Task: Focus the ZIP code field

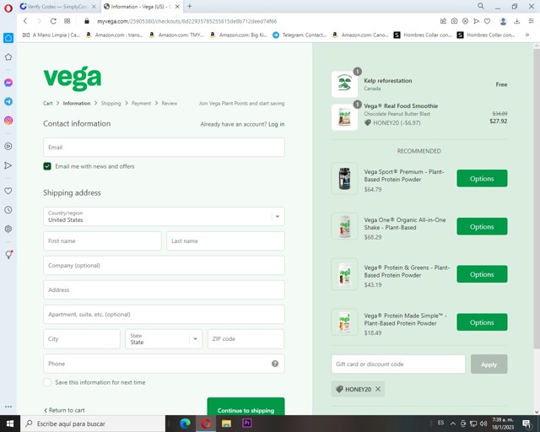Action: click(x=246, y=339)
